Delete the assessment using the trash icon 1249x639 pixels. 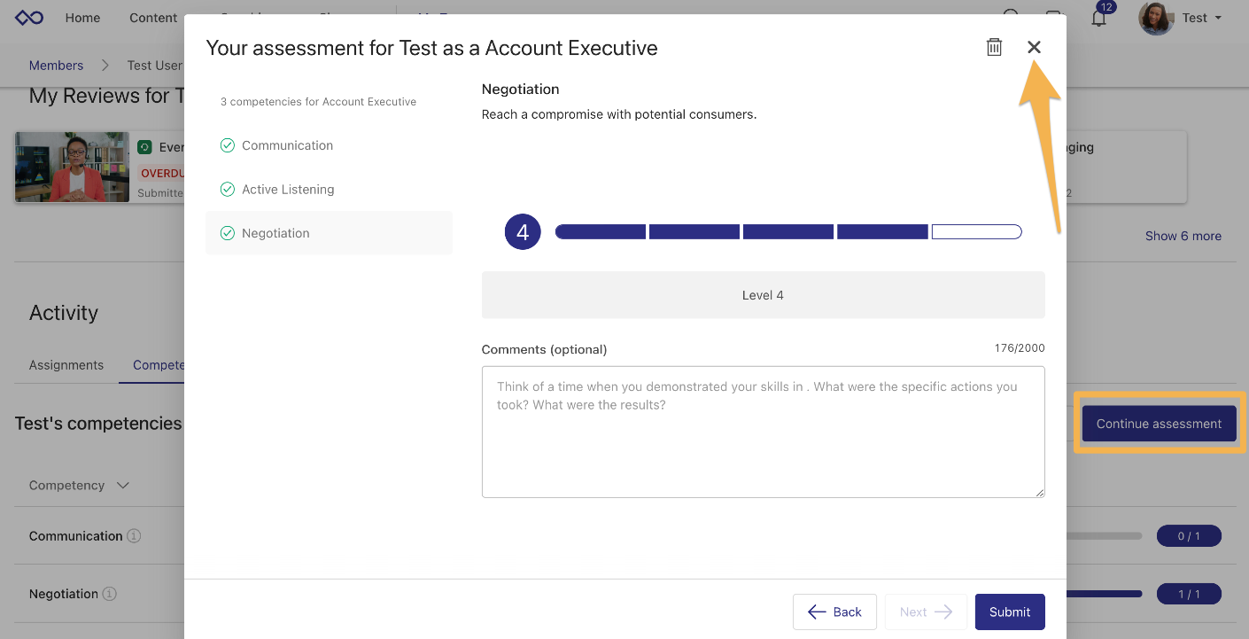[994, 47]
